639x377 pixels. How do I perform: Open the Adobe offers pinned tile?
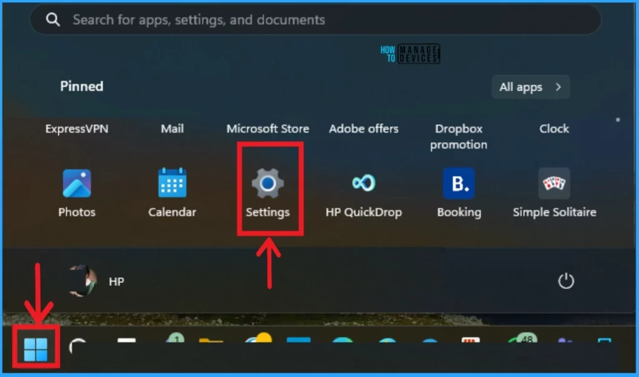coord(364,128)
